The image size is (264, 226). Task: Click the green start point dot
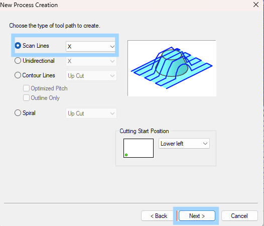(x=126, y=155)
